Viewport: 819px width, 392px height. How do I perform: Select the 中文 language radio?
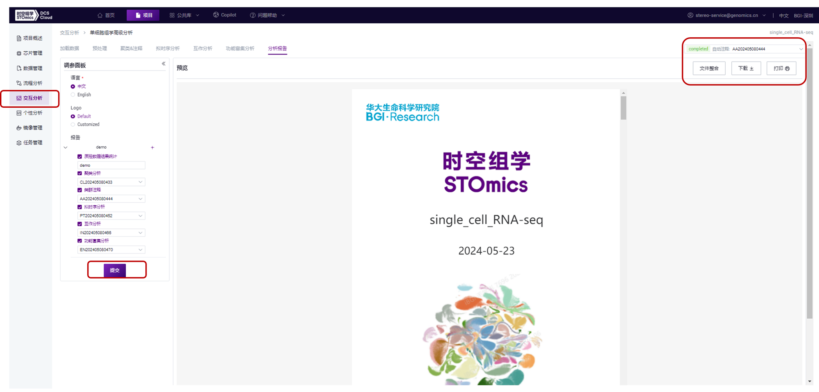[x=73, y=86]
